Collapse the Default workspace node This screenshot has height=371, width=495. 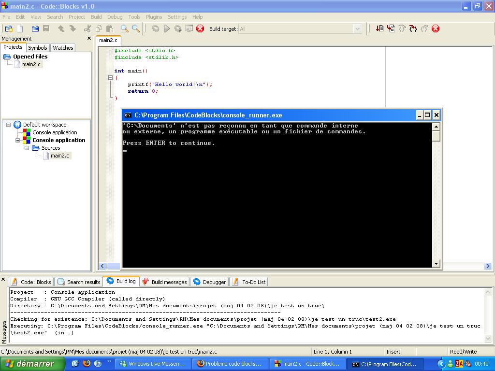(x=8, y=124)
